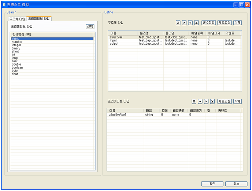Confirm with the 확인 button
The height and width of the screenshot is (191, 252).
[x=212, y=184]
